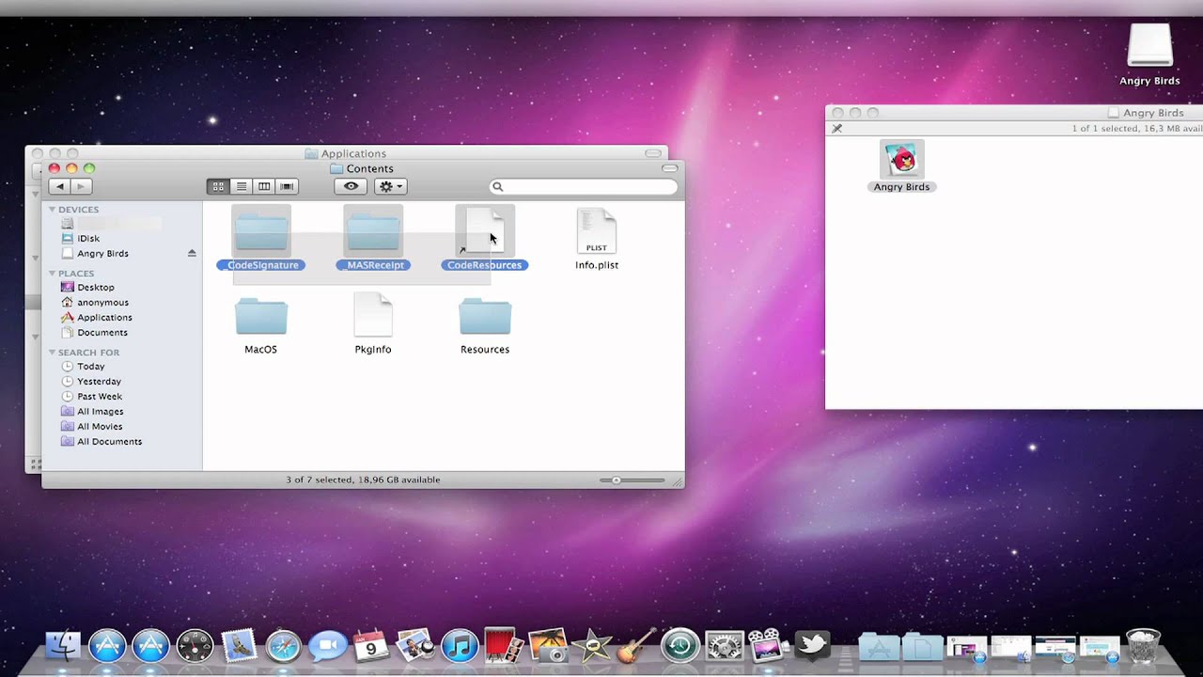The height and width of the screenshot is (677, 1203).
Task: Open the Trash in the Dock
Action: tap(1143, 646)
